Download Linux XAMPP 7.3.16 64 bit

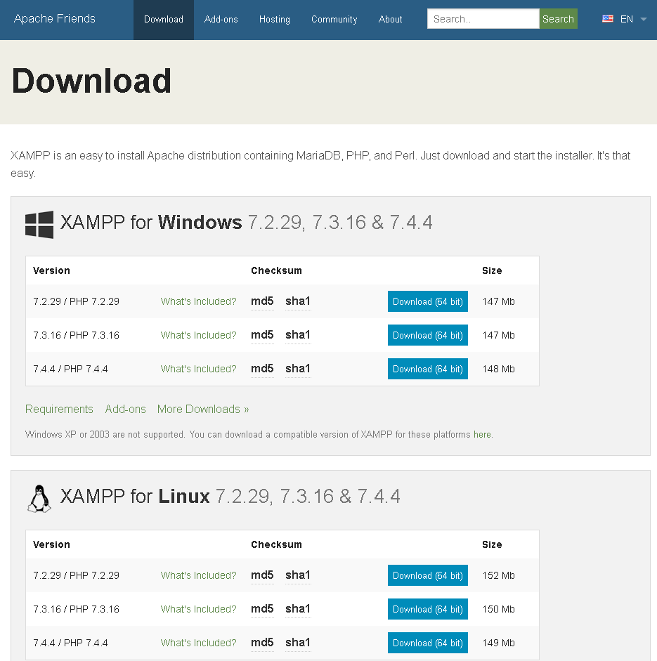[428, 609]
